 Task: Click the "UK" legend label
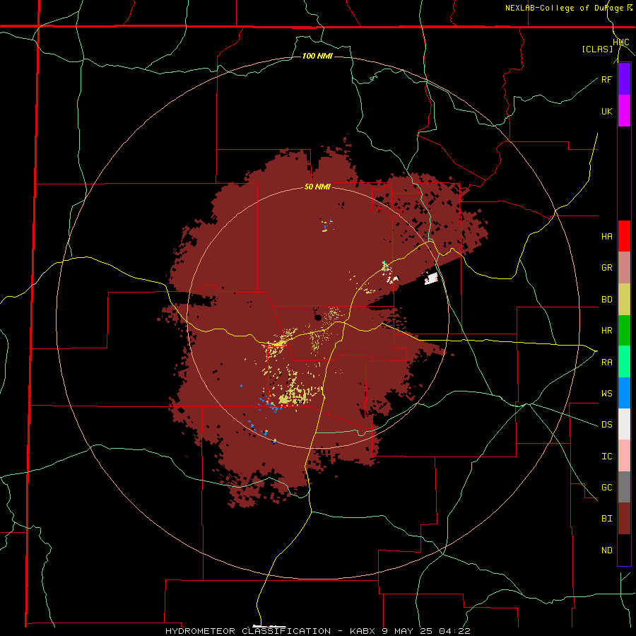point(606,111)
